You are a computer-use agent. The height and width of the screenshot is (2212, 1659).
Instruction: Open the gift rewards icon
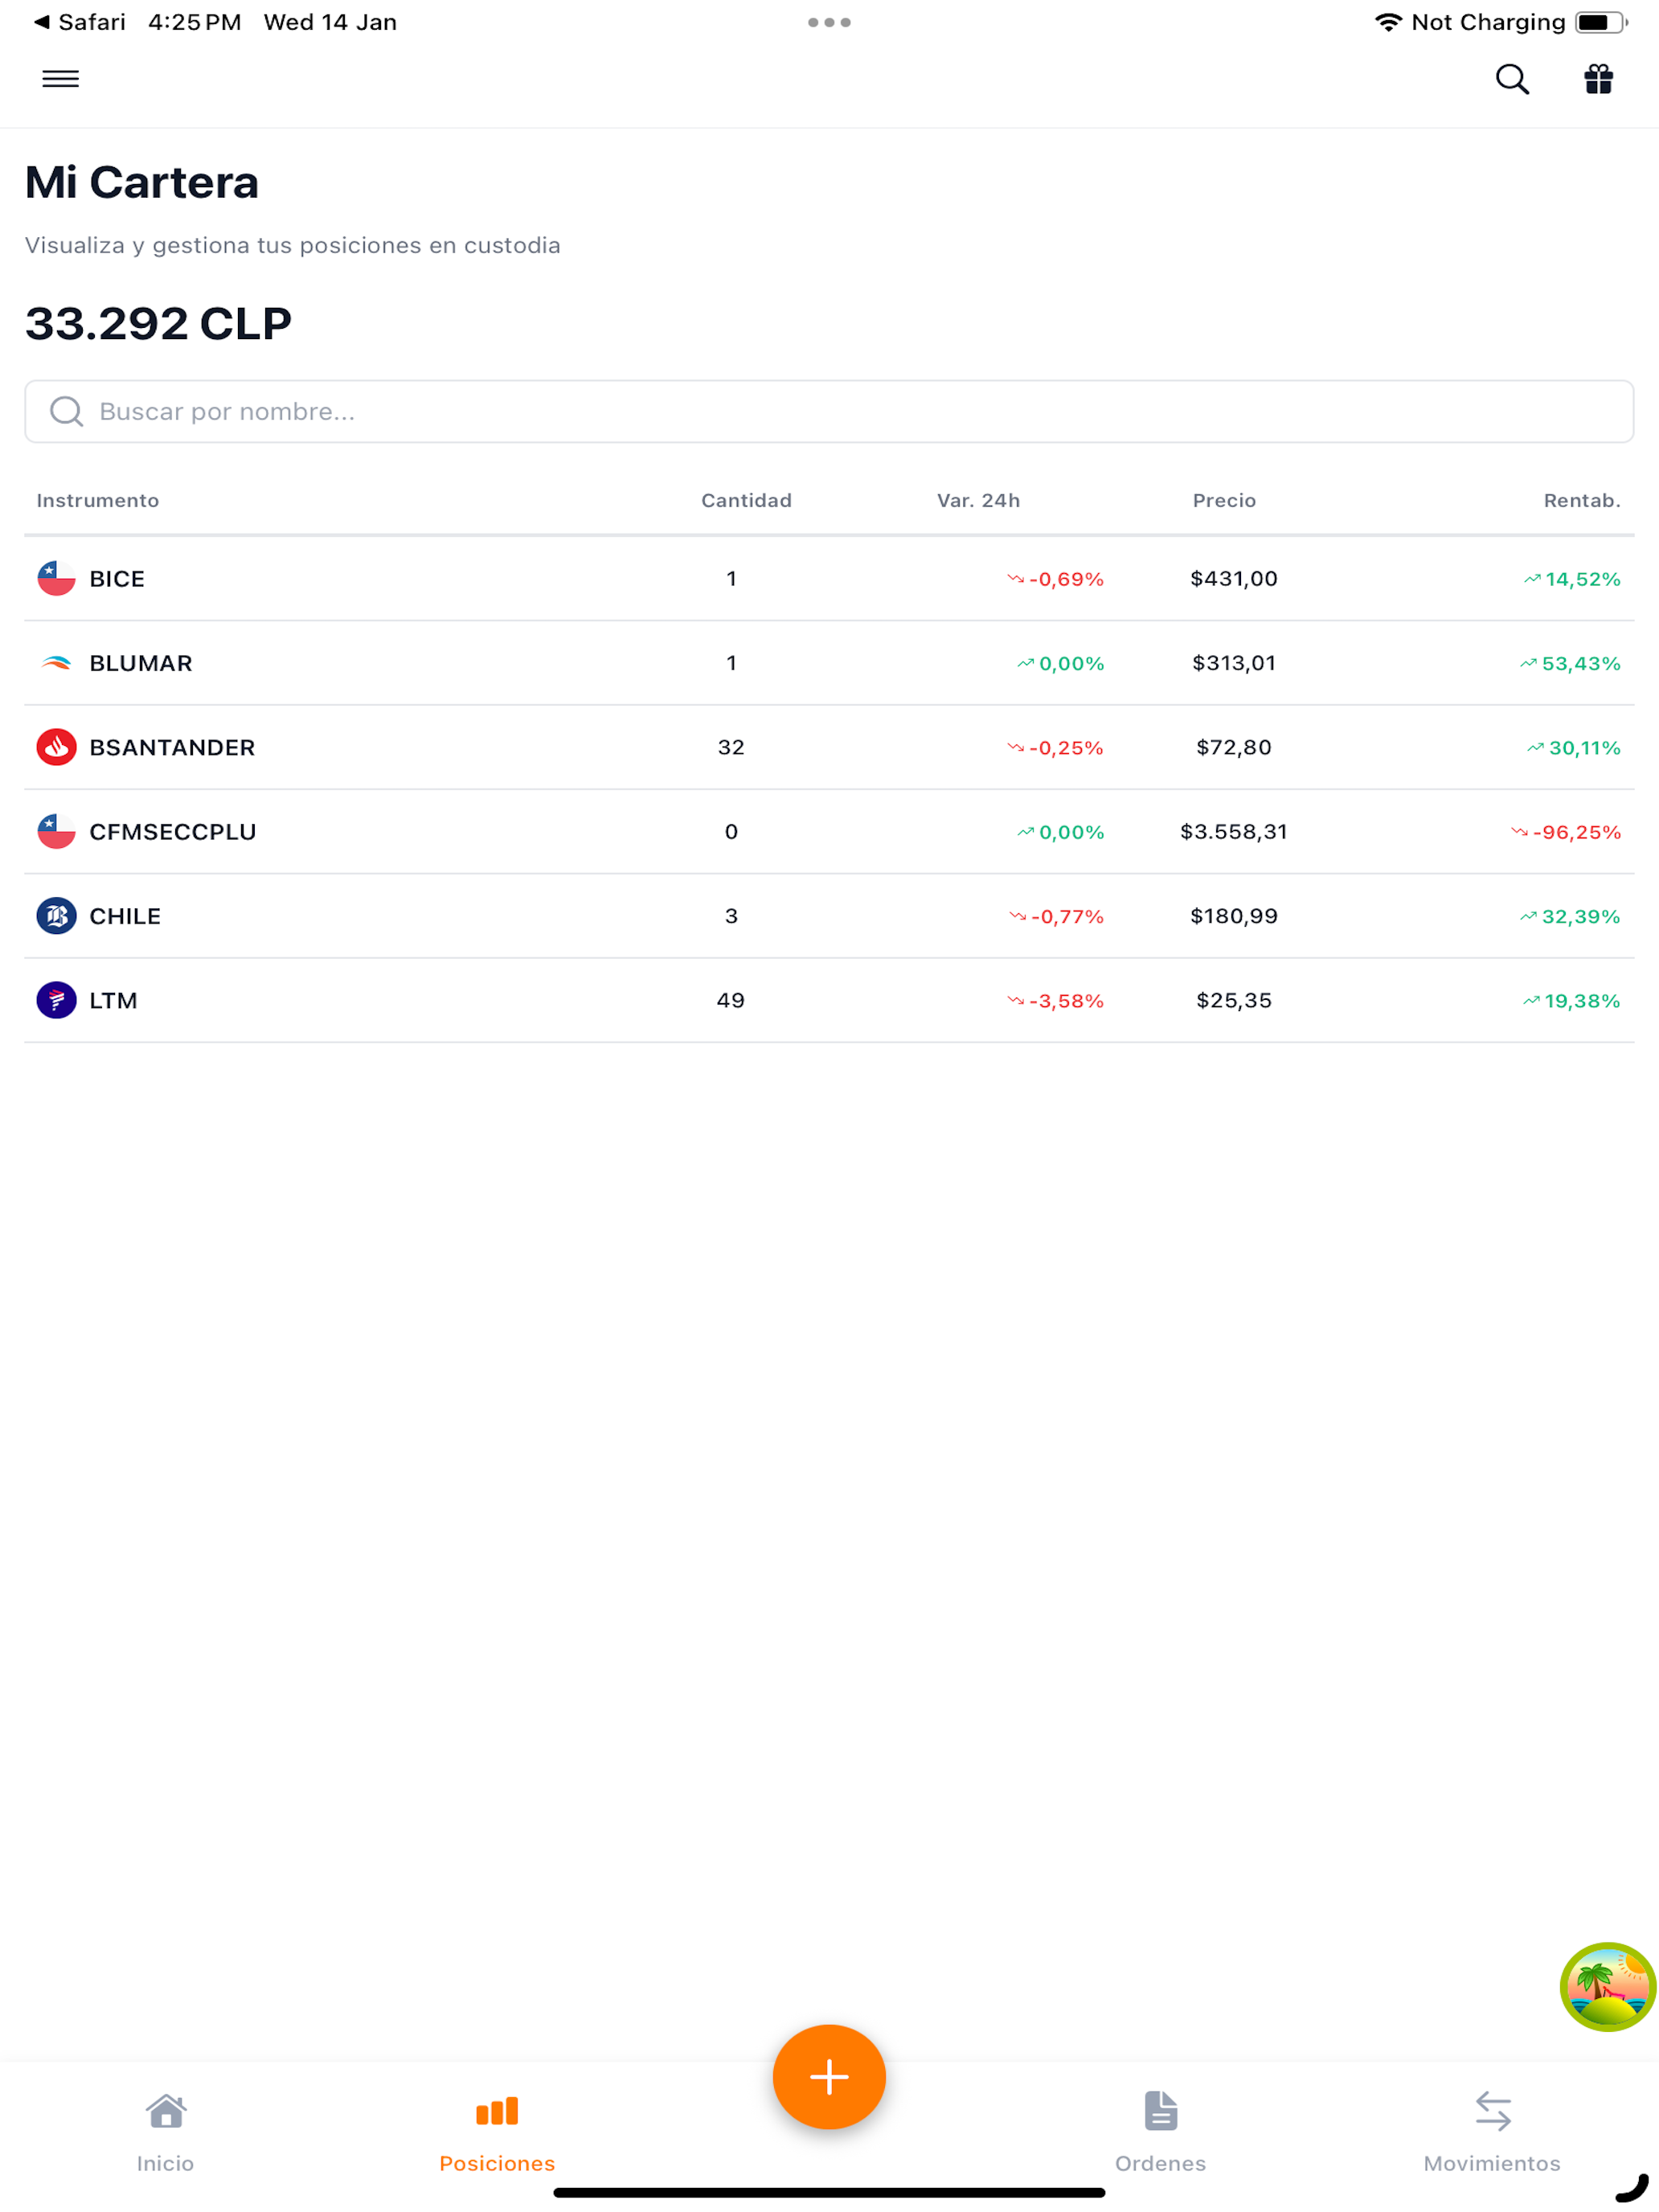pos(1598,79)
